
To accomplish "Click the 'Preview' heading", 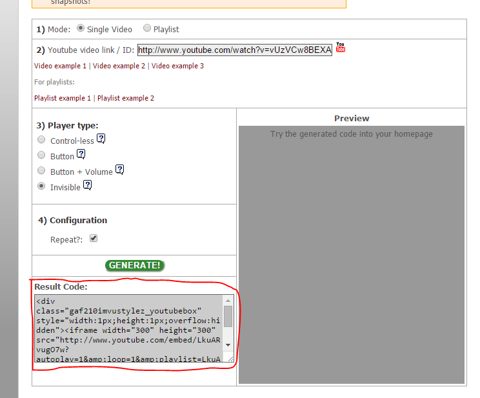I will (x=352, y=119).
